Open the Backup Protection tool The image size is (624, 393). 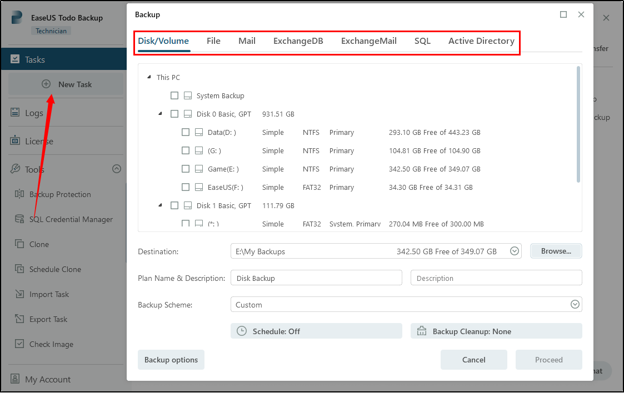(59, 194)
